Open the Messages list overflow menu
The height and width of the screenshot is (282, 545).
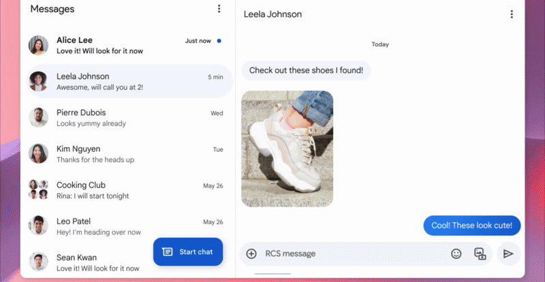pos(219,9)
